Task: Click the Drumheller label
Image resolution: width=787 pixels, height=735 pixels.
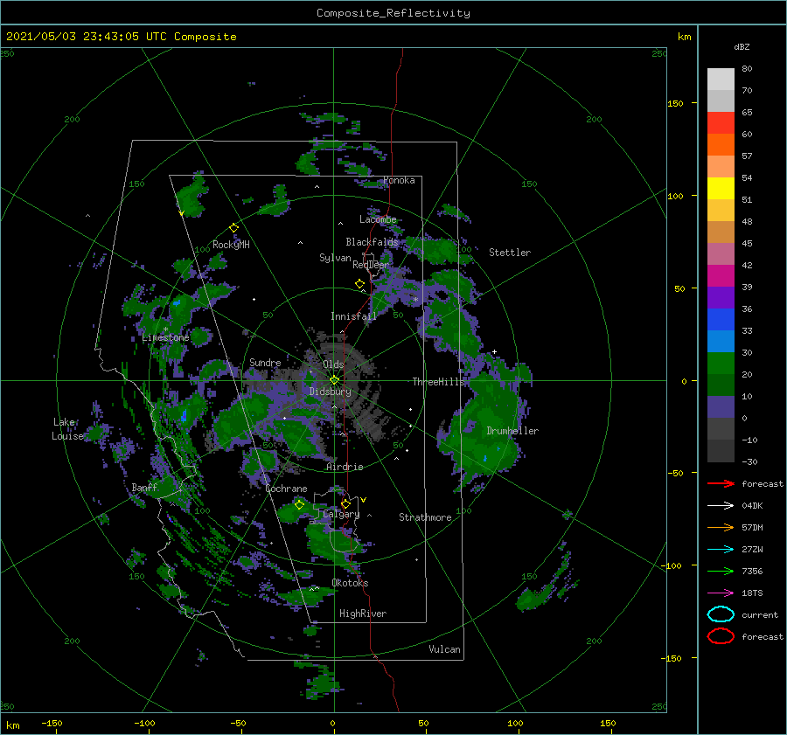Action: pos(512,431)
